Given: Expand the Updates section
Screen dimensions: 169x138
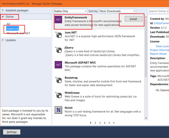Looking at the screenshot, I should pyautogui.click(x=3, y=40).
